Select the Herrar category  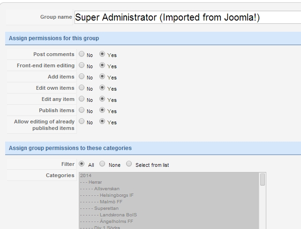pyautogui.click(x=169, y=182)
